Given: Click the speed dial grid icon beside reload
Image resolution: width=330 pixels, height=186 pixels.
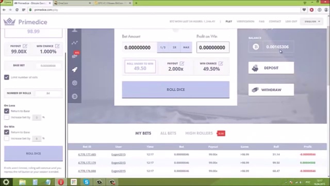Looking at the screenshot, I should 24,10.
